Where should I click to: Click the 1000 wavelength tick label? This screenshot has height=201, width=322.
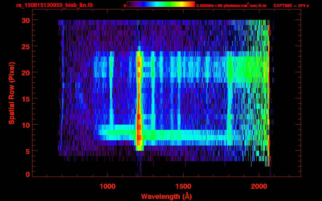tap(108, 186)
